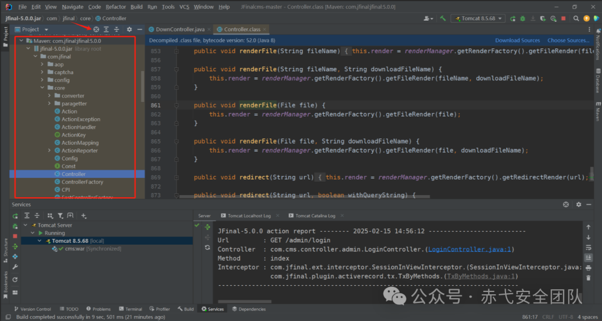Expand the aop package folder
Screen dimensions: 602x321
pos(42,65)
